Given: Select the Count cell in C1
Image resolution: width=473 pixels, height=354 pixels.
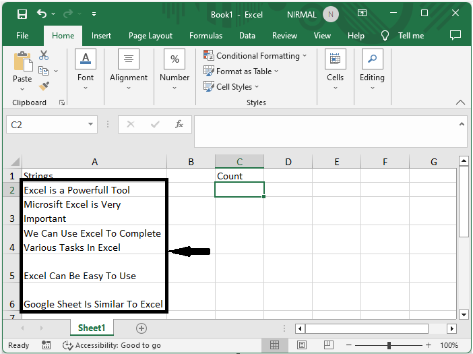Looking at the screenshot, I should (x=239, y=175).
